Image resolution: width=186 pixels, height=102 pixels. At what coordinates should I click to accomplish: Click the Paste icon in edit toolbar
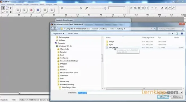[139, 8]
